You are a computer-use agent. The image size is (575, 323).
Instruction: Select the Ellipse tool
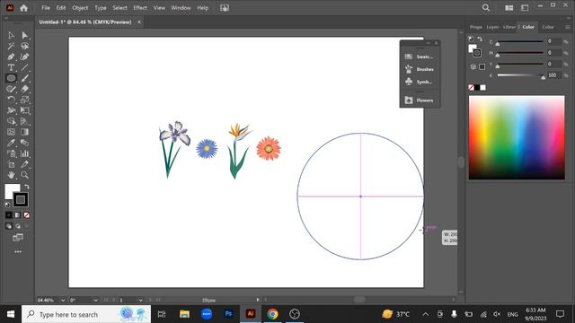click(11, 78)
